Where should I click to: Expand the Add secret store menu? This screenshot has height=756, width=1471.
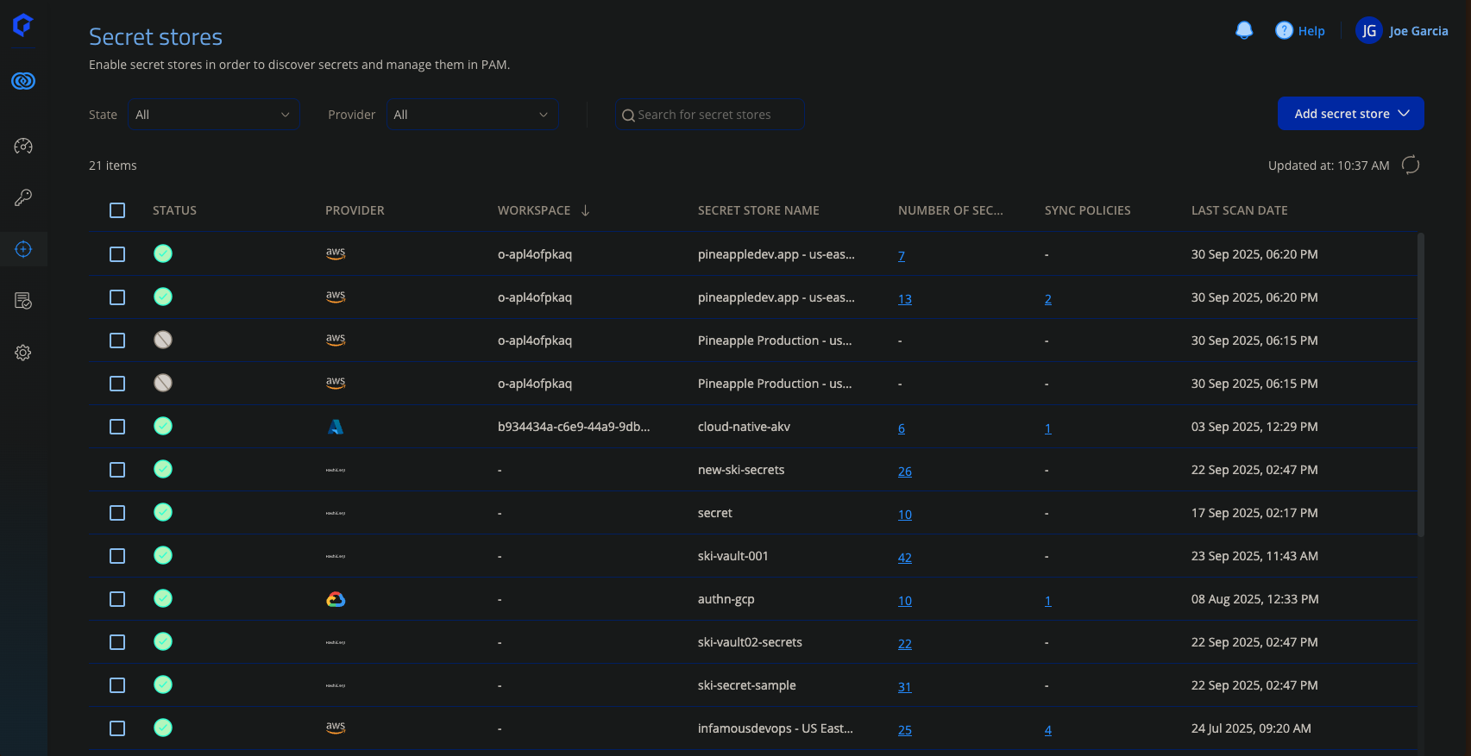1350,114
